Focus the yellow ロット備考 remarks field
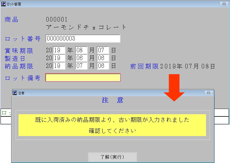The image size is (230, 163). (83, 78)
